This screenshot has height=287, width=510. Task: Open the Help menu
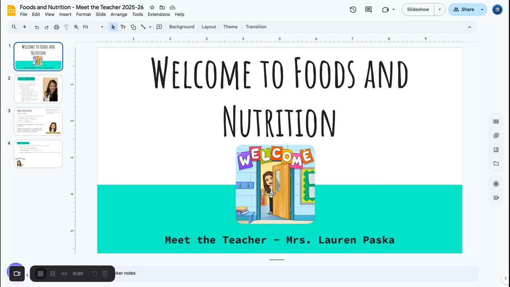point(179,14)
